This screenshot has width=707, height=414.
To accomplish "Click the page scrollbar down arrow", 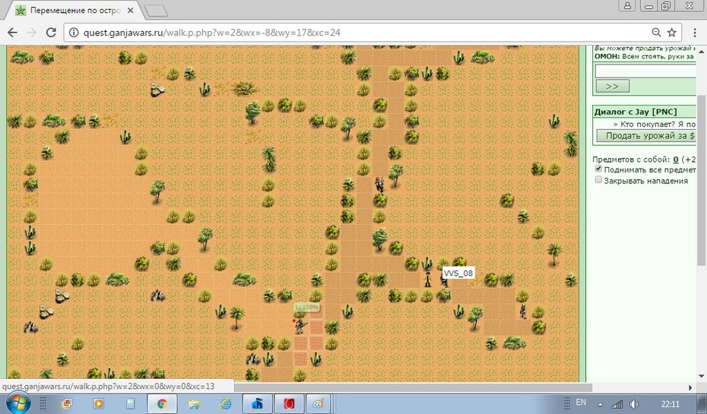I will pos(702,376).
